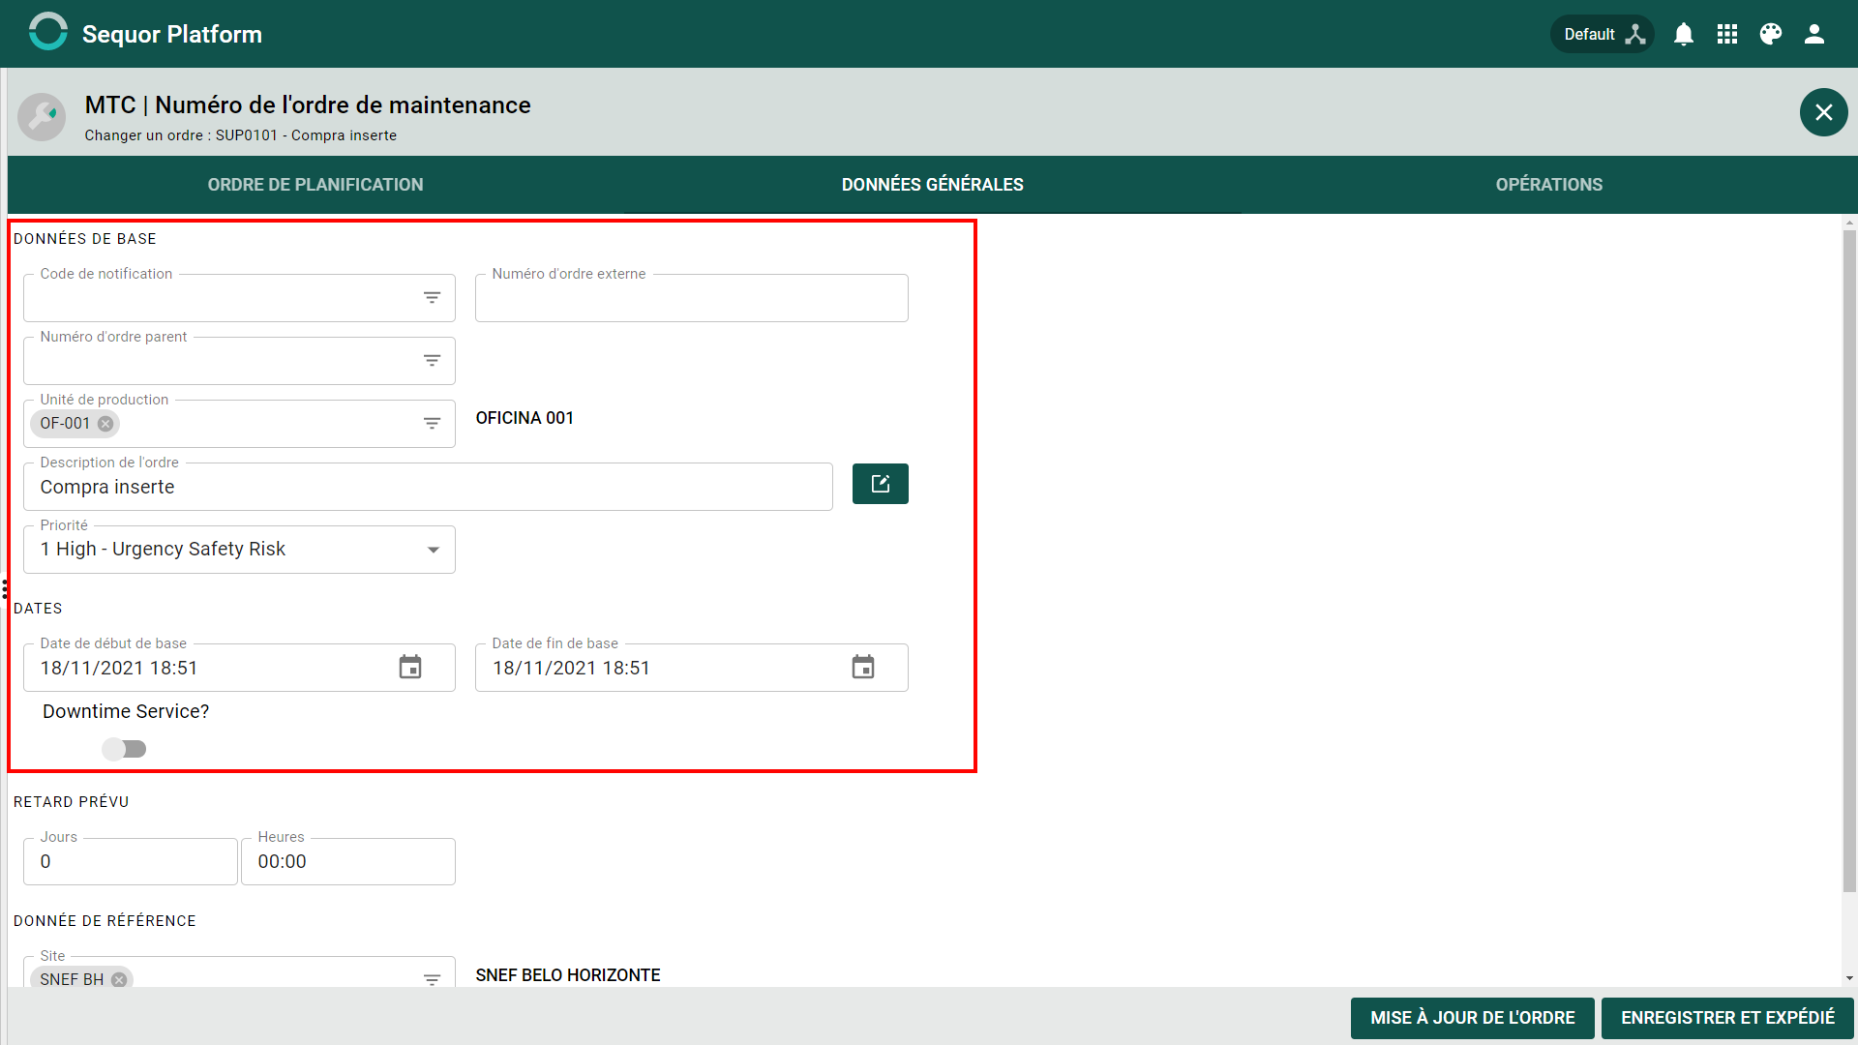This screenshot has height=1045, width=1858.
Task: Click the Jours input field
Action: [130, 861]
